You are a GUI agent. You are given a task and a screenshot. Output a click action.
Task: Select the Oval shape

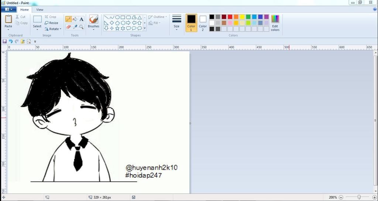point(117,17)
